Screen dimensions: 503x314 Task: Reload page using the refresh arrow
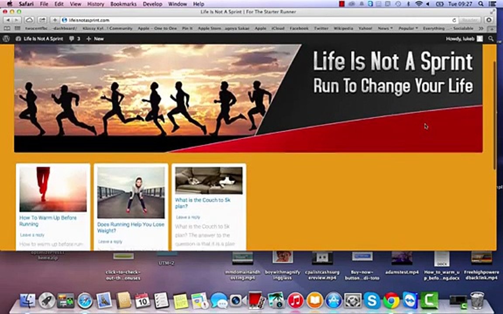454,20
